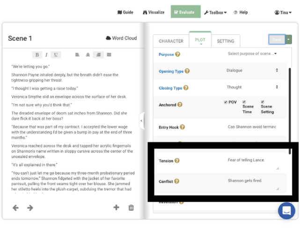Open the Opening Type Dialogue dropdown
Viewport: 307px width, 230px height.
point(252,71)
